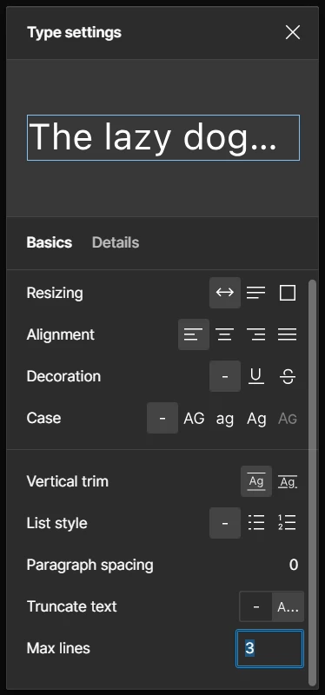This screenshot has width=325, height=695.
Task: Select fixed size resizing icon
Action: coord(288,293)
